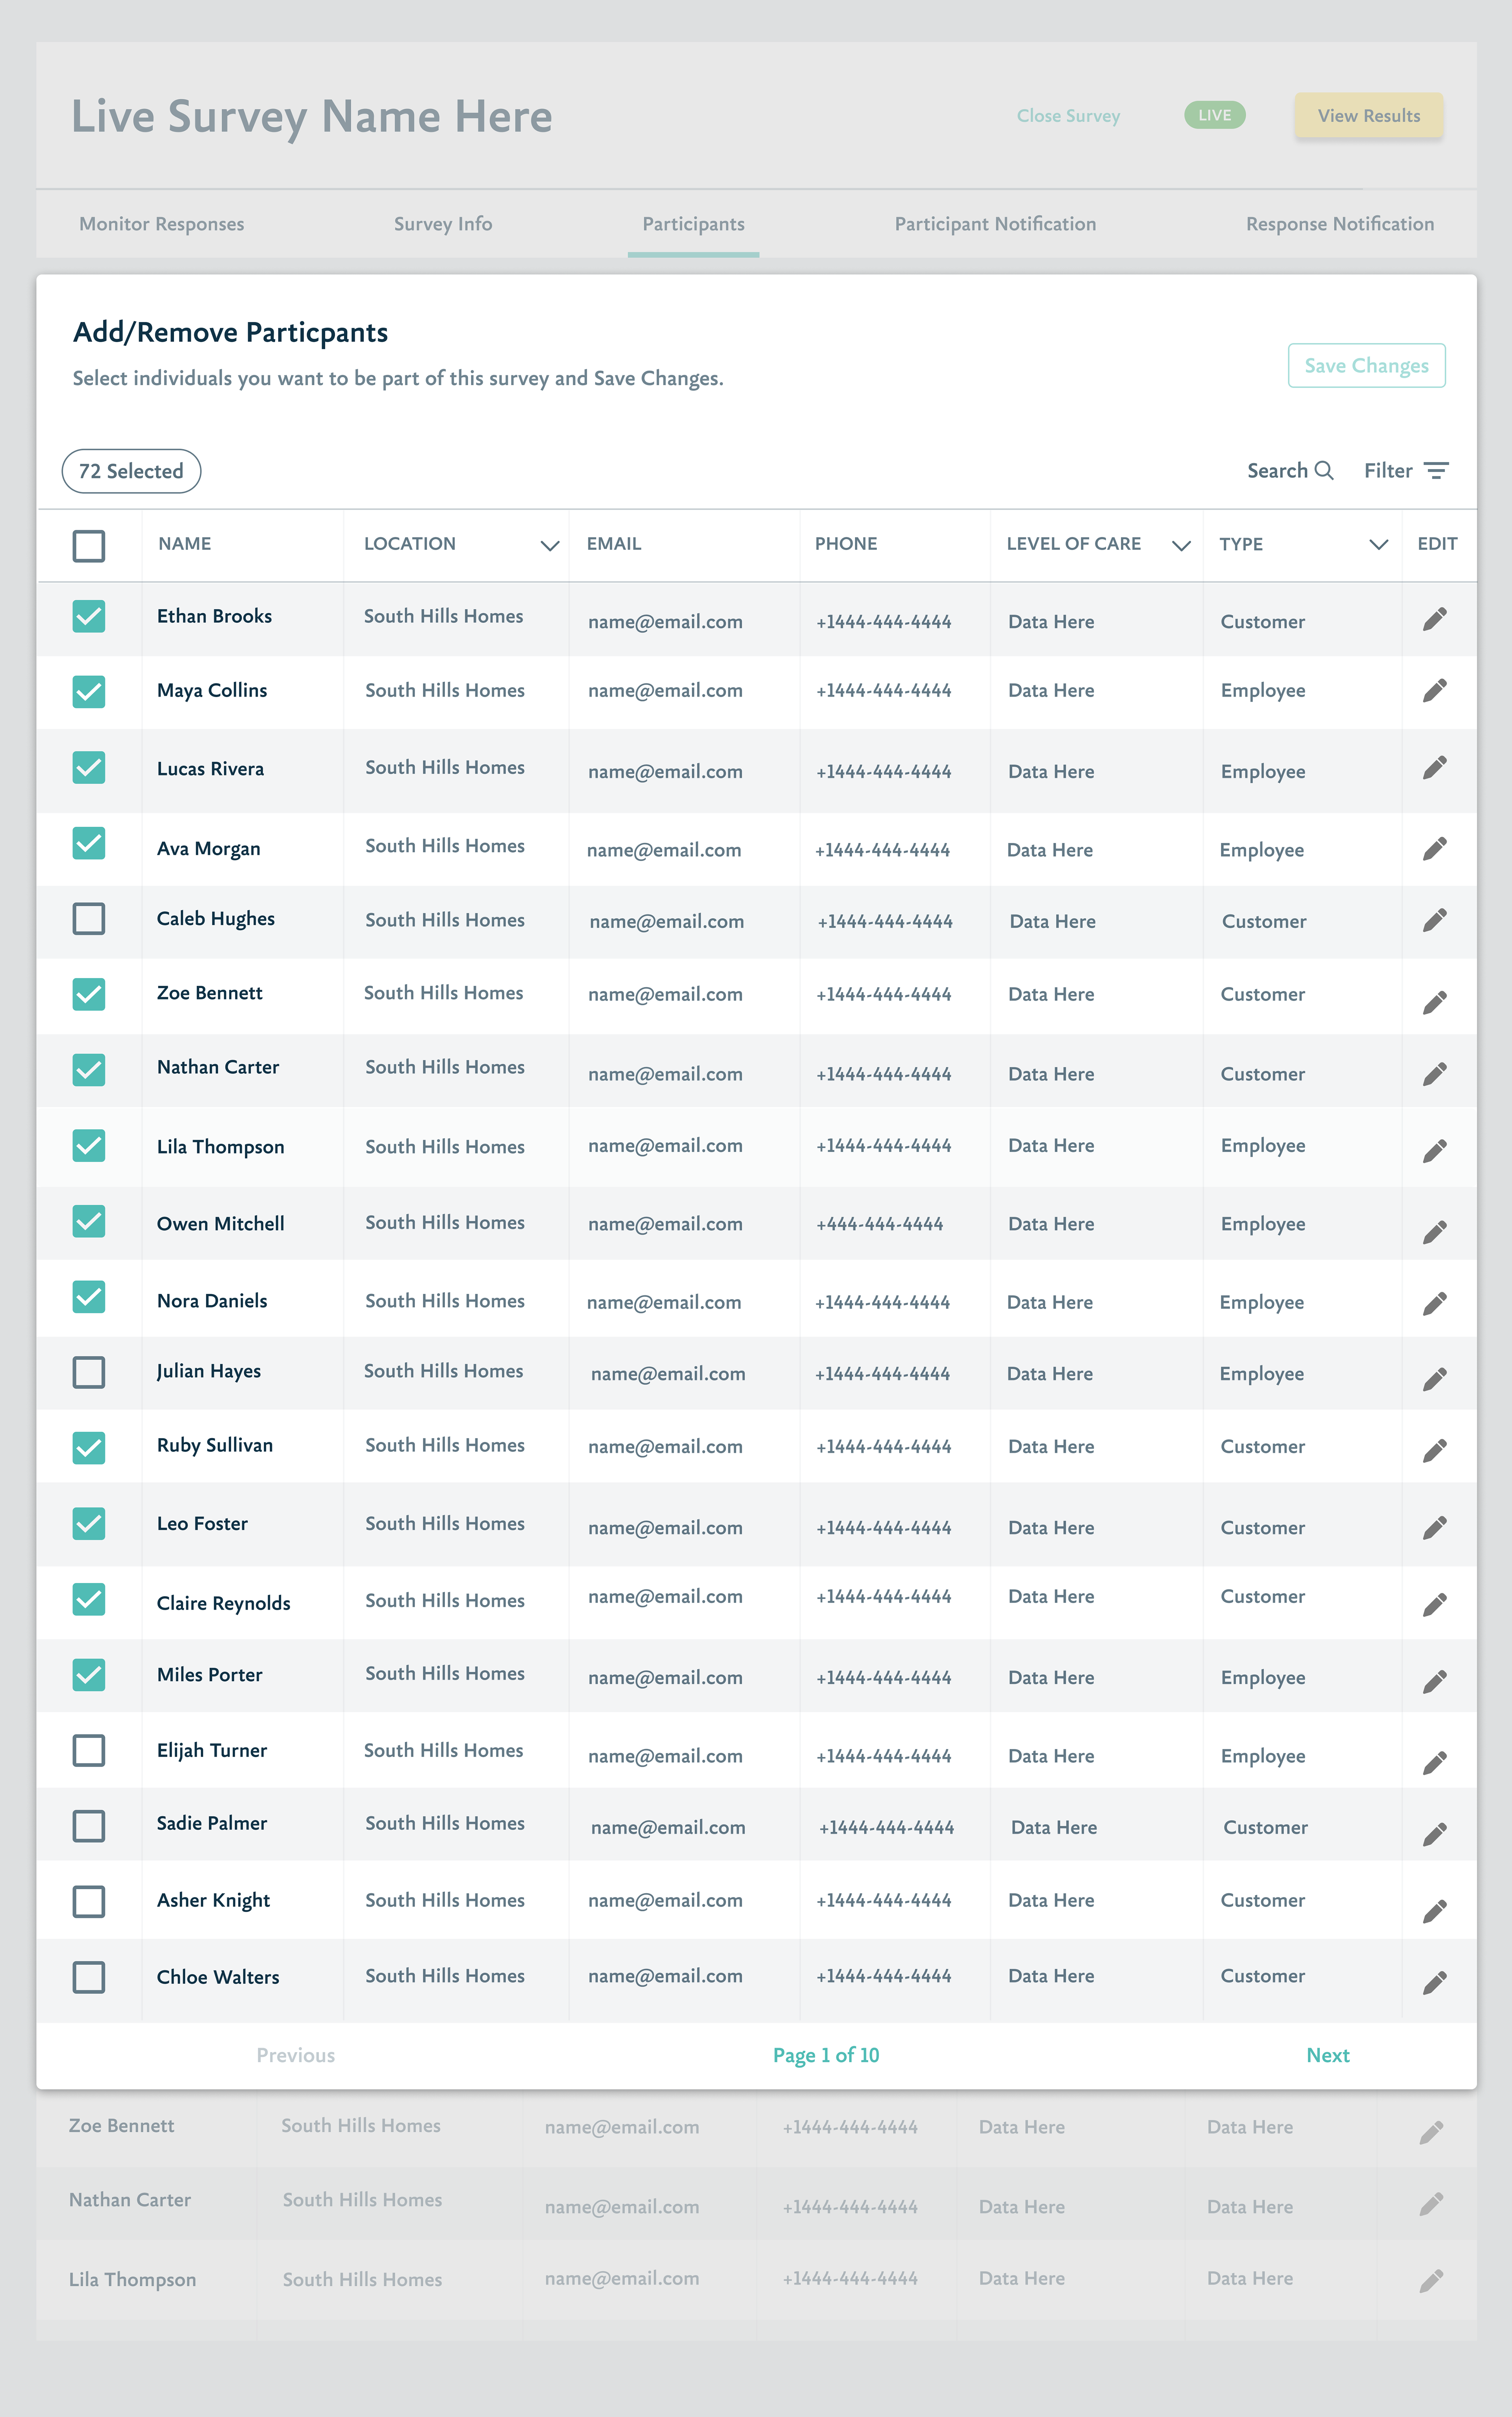Click the LIVE status badge
Image resolution: width=1512 pixels, height=2417 pixels.
[x=1215, y=115]
